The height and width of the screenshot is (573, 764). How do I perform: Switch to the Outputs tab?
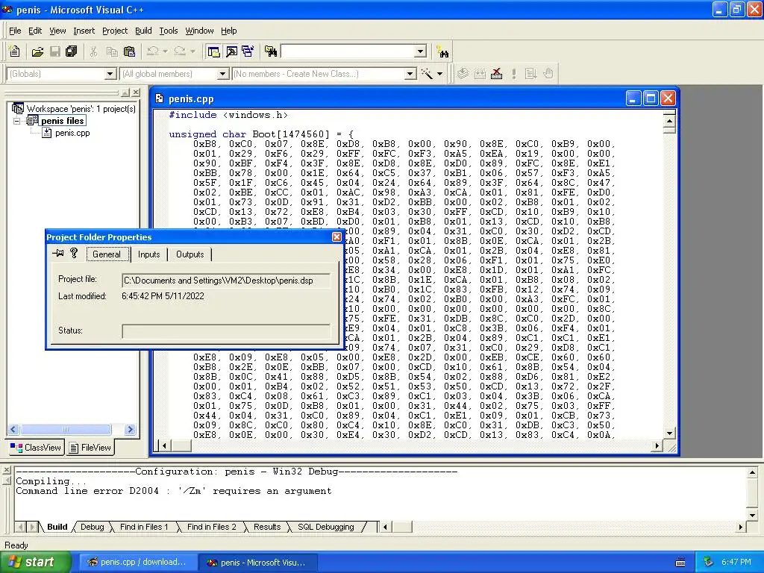tap(190, 254)
